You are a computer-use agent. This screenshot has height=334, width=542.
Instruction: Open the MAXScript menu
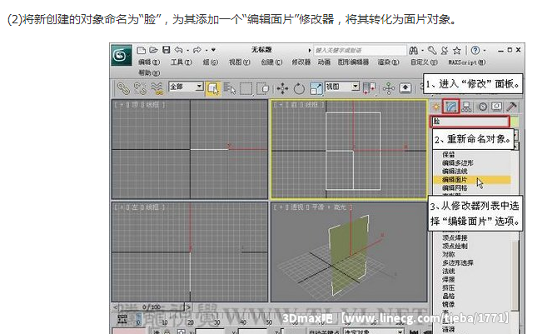(466, 62)
